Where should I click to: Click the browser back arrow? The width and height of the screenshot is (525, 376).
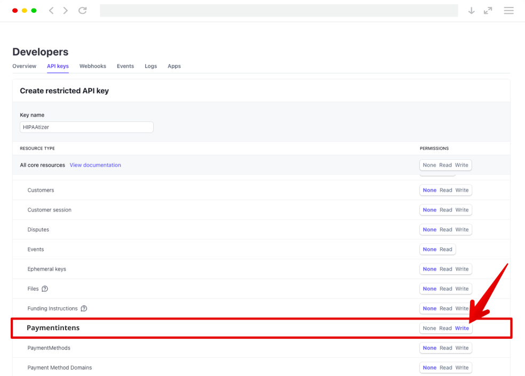click(51, 11)
